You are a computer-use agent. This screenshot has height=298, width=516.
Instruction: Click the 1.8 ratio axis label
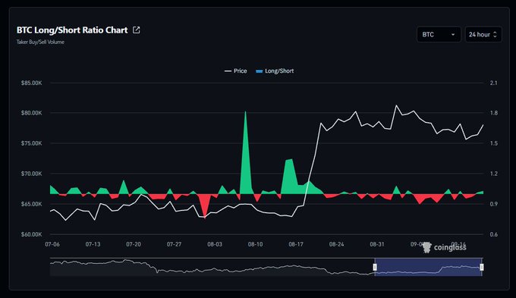tap(494, 113)
